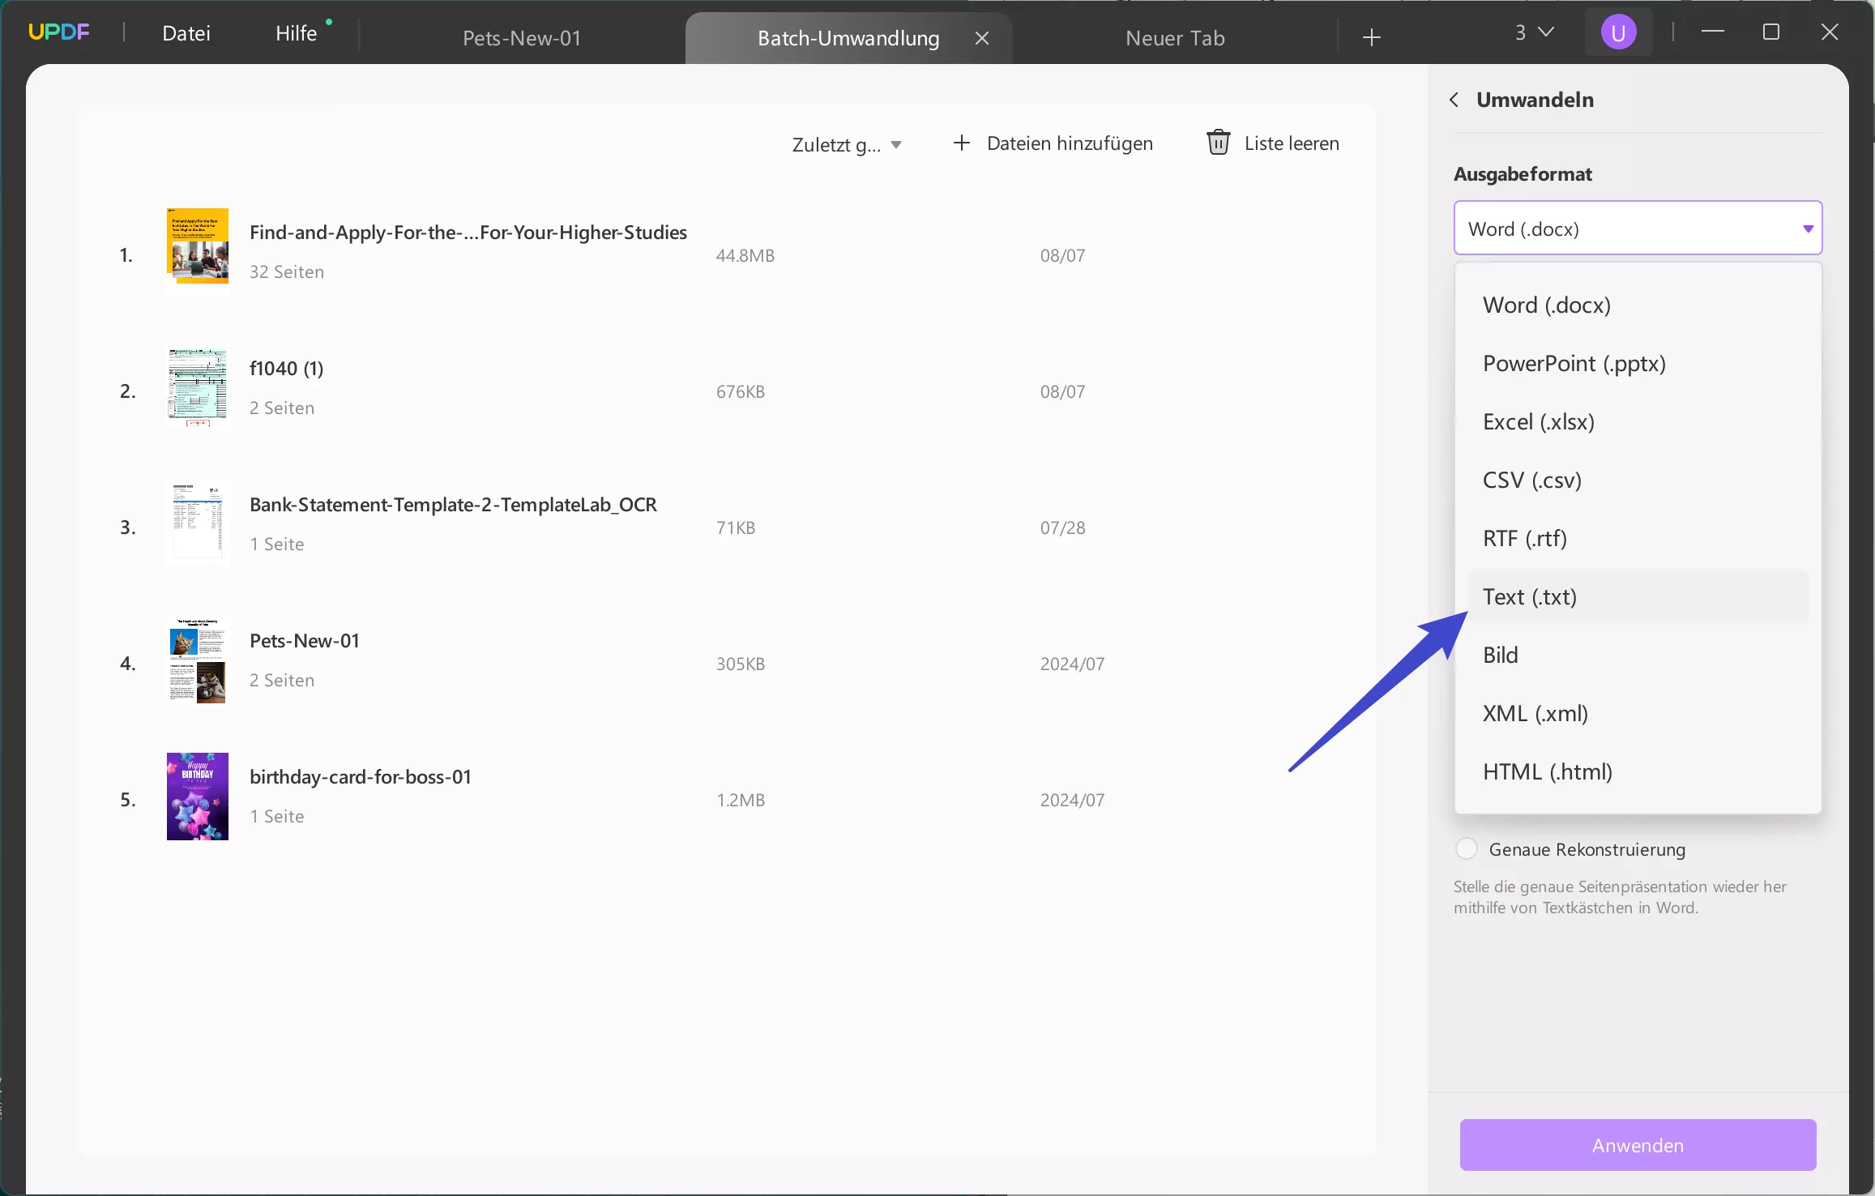Open the Zuletzt g... sort dropdown

point(846,144)
